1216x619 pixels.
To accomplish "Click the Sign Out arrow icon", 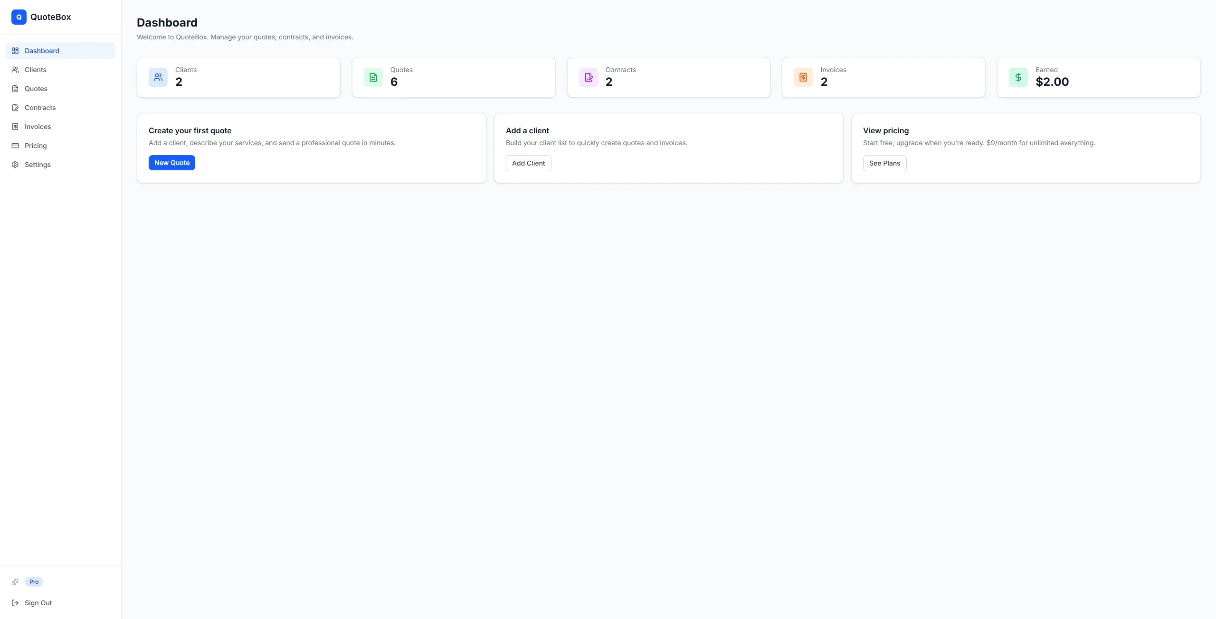I will point(15,603).
